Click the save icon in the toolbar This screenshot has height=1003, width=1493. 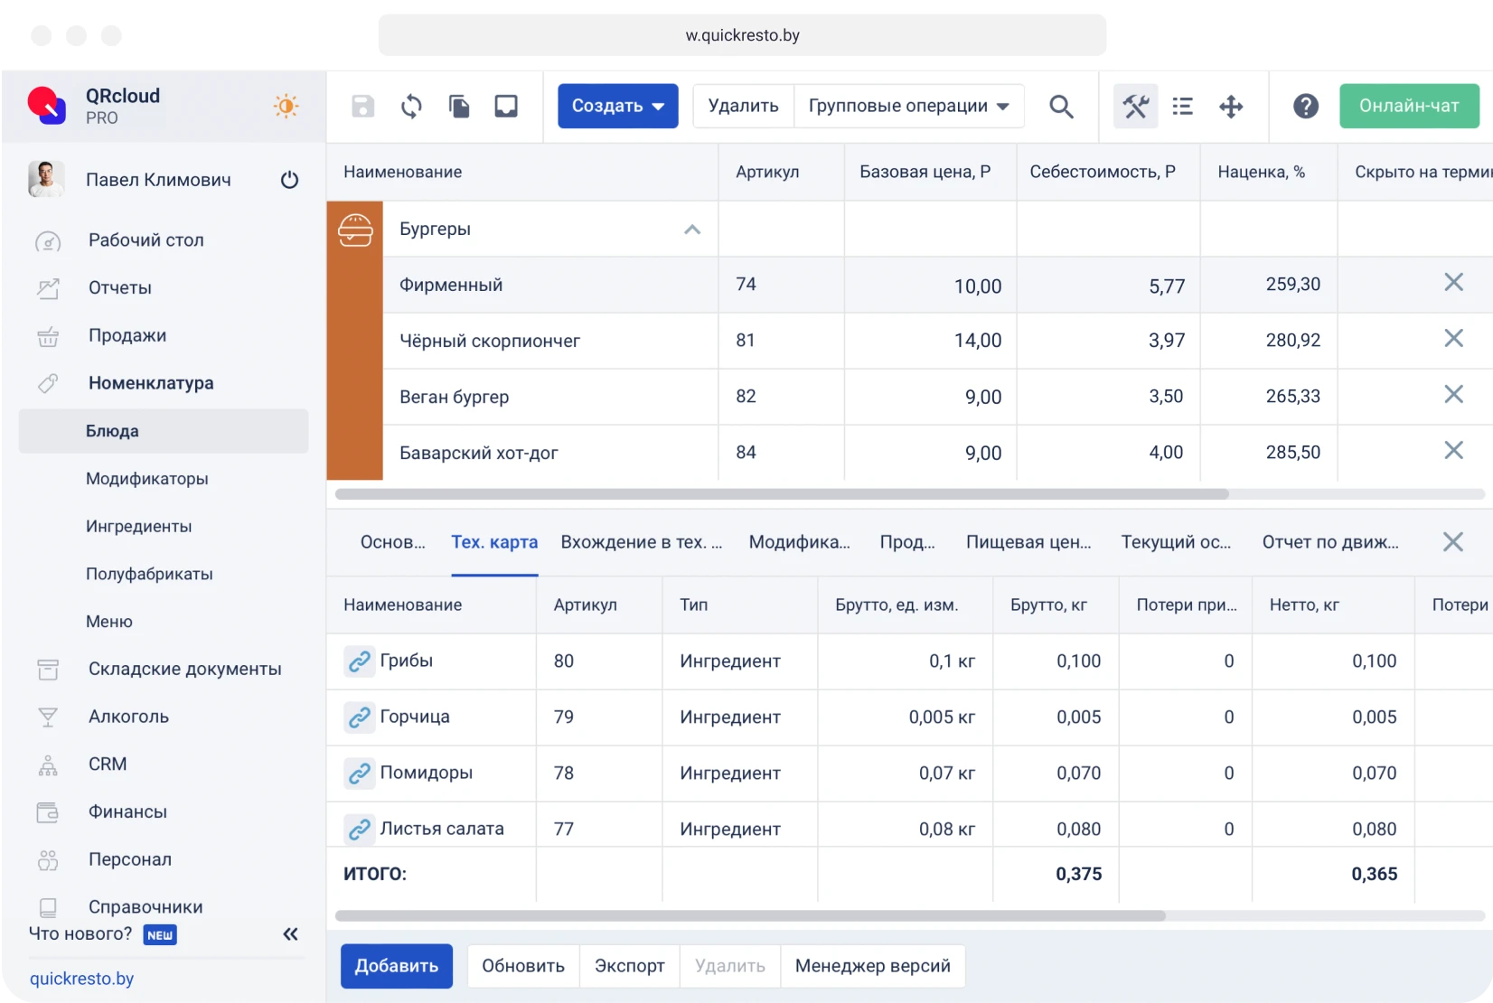[x=362, y=106]
